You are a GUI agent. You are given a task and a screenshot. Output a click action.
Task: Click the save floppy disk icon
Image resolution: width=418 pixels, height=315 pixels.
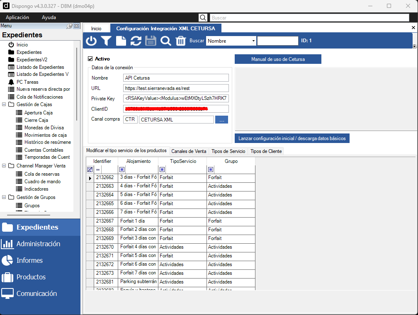tap(151, 41)
